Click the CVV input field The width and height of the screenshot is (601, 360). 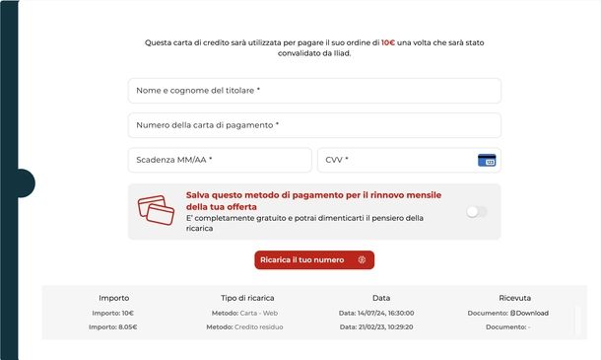tap(409, 160)
